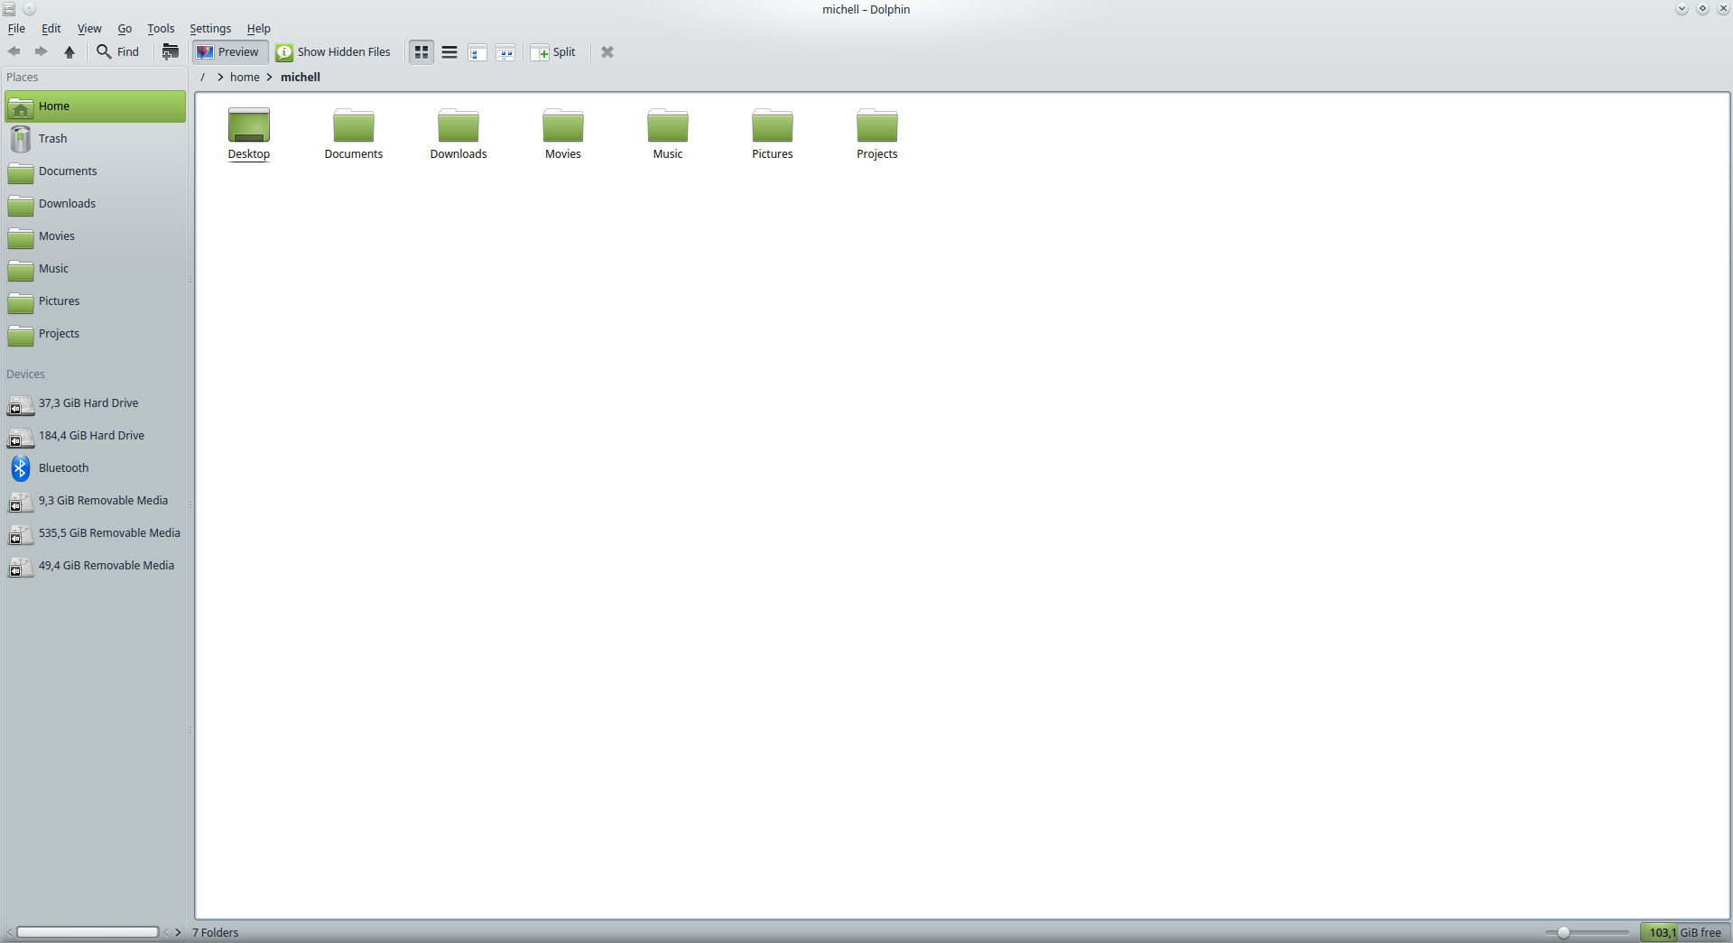Open the Find search tool
Screen dimensions: 1733x943
coord(118,51)
